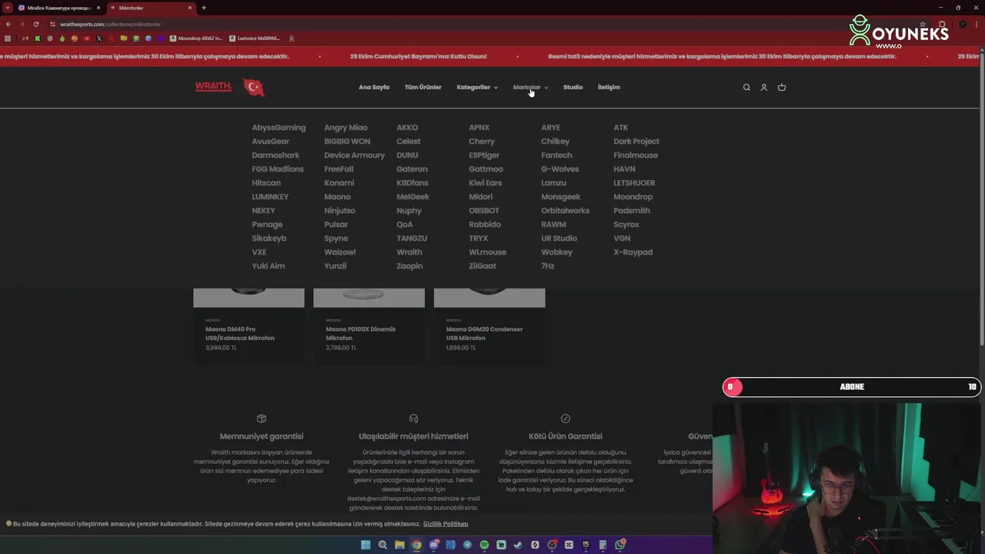Viewport: 985px width, 554px height.
Task: Open Calculator from the taskbar
Action: (x=603, y=545)
